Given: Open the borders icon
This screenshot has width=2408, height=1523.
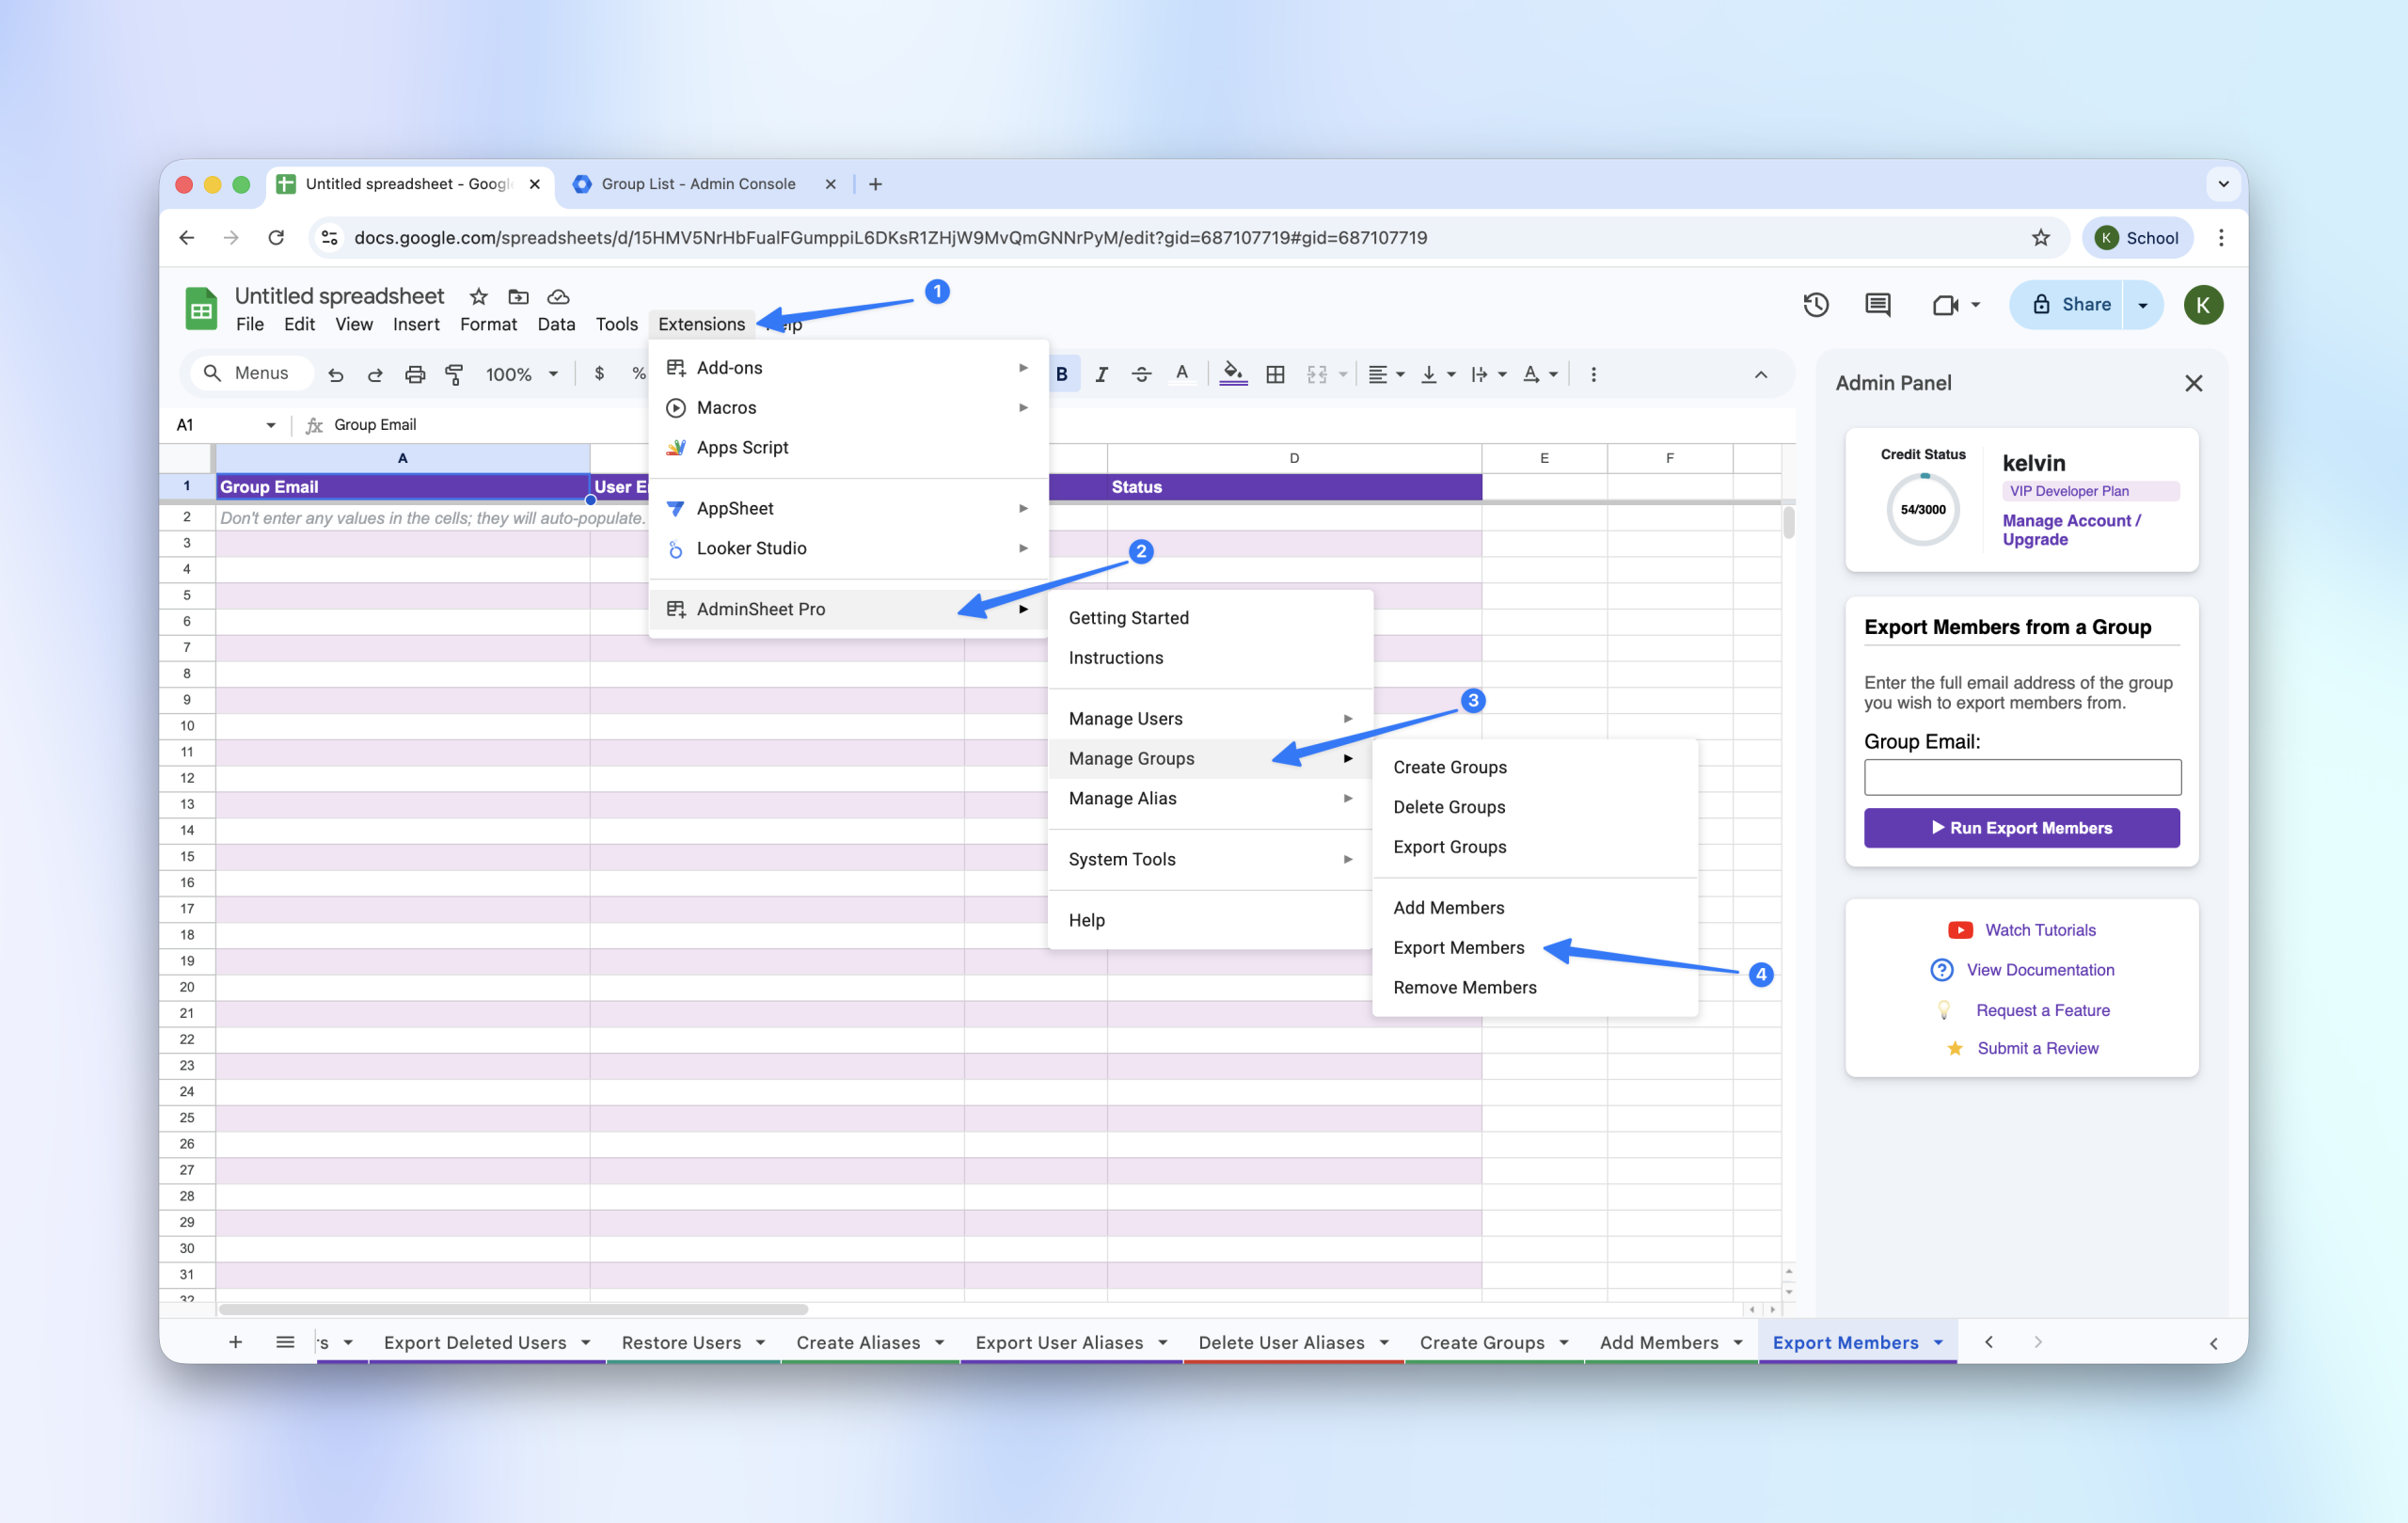Looking at the screenshot, I should (1275, 374).
